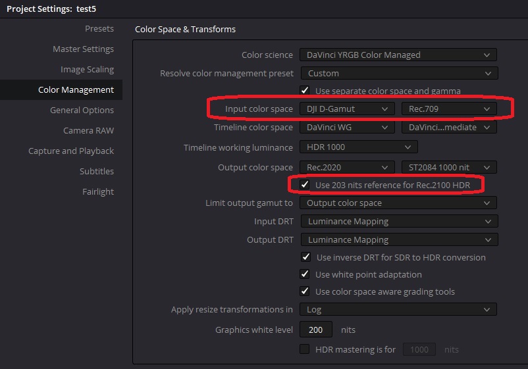Open timeline color space DaVinci WG dropdown
Image resolution: width=528 pixels, height=369 pixels.
(347, 128)
